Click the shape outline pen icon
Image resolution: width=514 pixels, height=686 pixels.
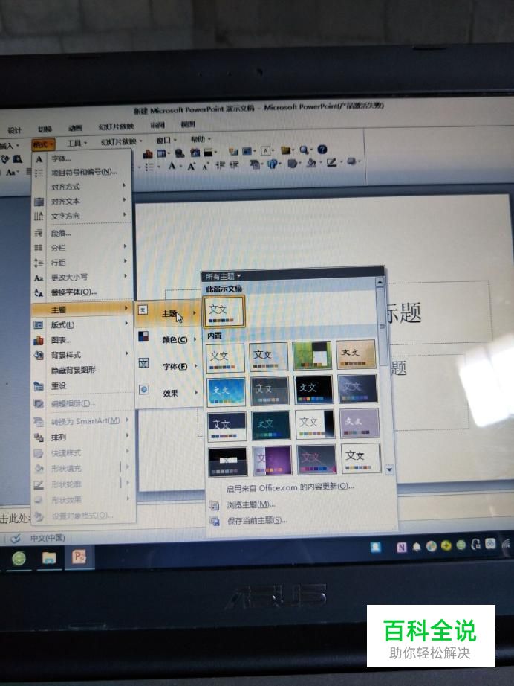(331, 162)
